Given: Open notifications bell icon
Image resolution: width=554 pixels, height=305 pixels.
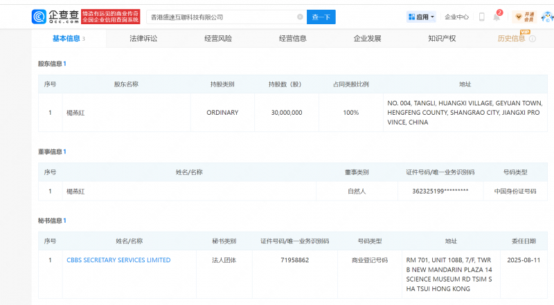Looking at the screenshot, I should (x=497, y=17).
